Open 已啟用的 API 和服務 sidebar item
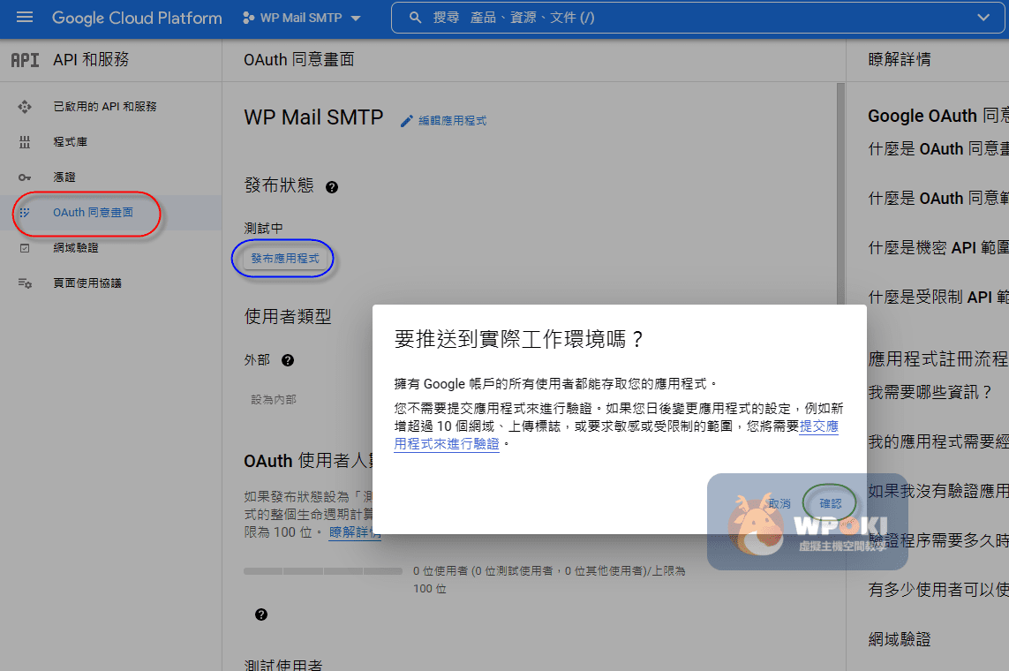This screenshot has width=1009, height=671. (110, 107)
